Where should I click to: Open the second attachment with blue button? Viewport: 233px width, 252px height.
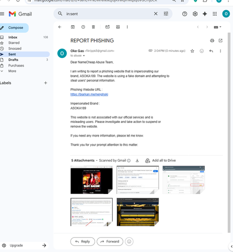(x=138, y=180)
